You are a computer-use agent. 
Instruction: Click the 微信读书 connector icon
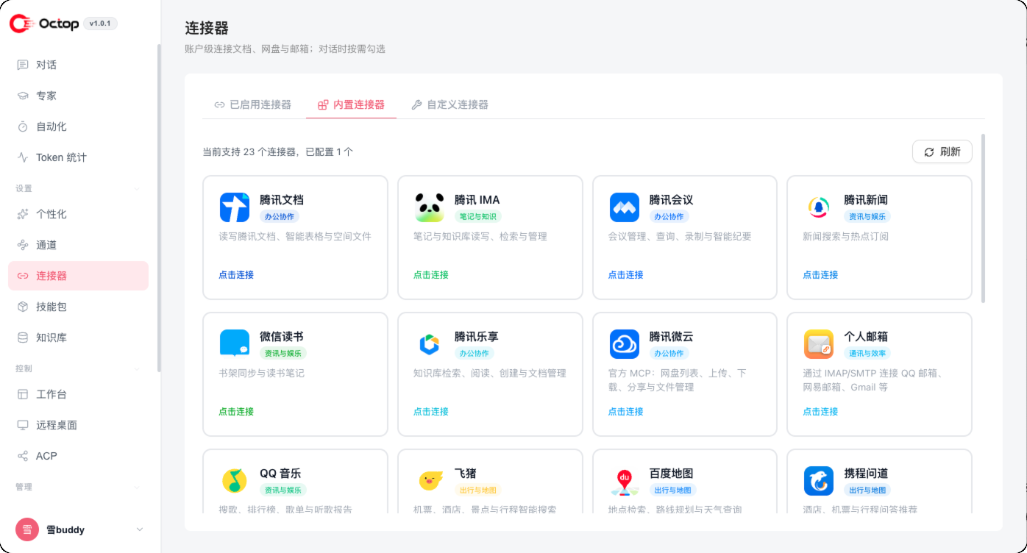[235, 344]
